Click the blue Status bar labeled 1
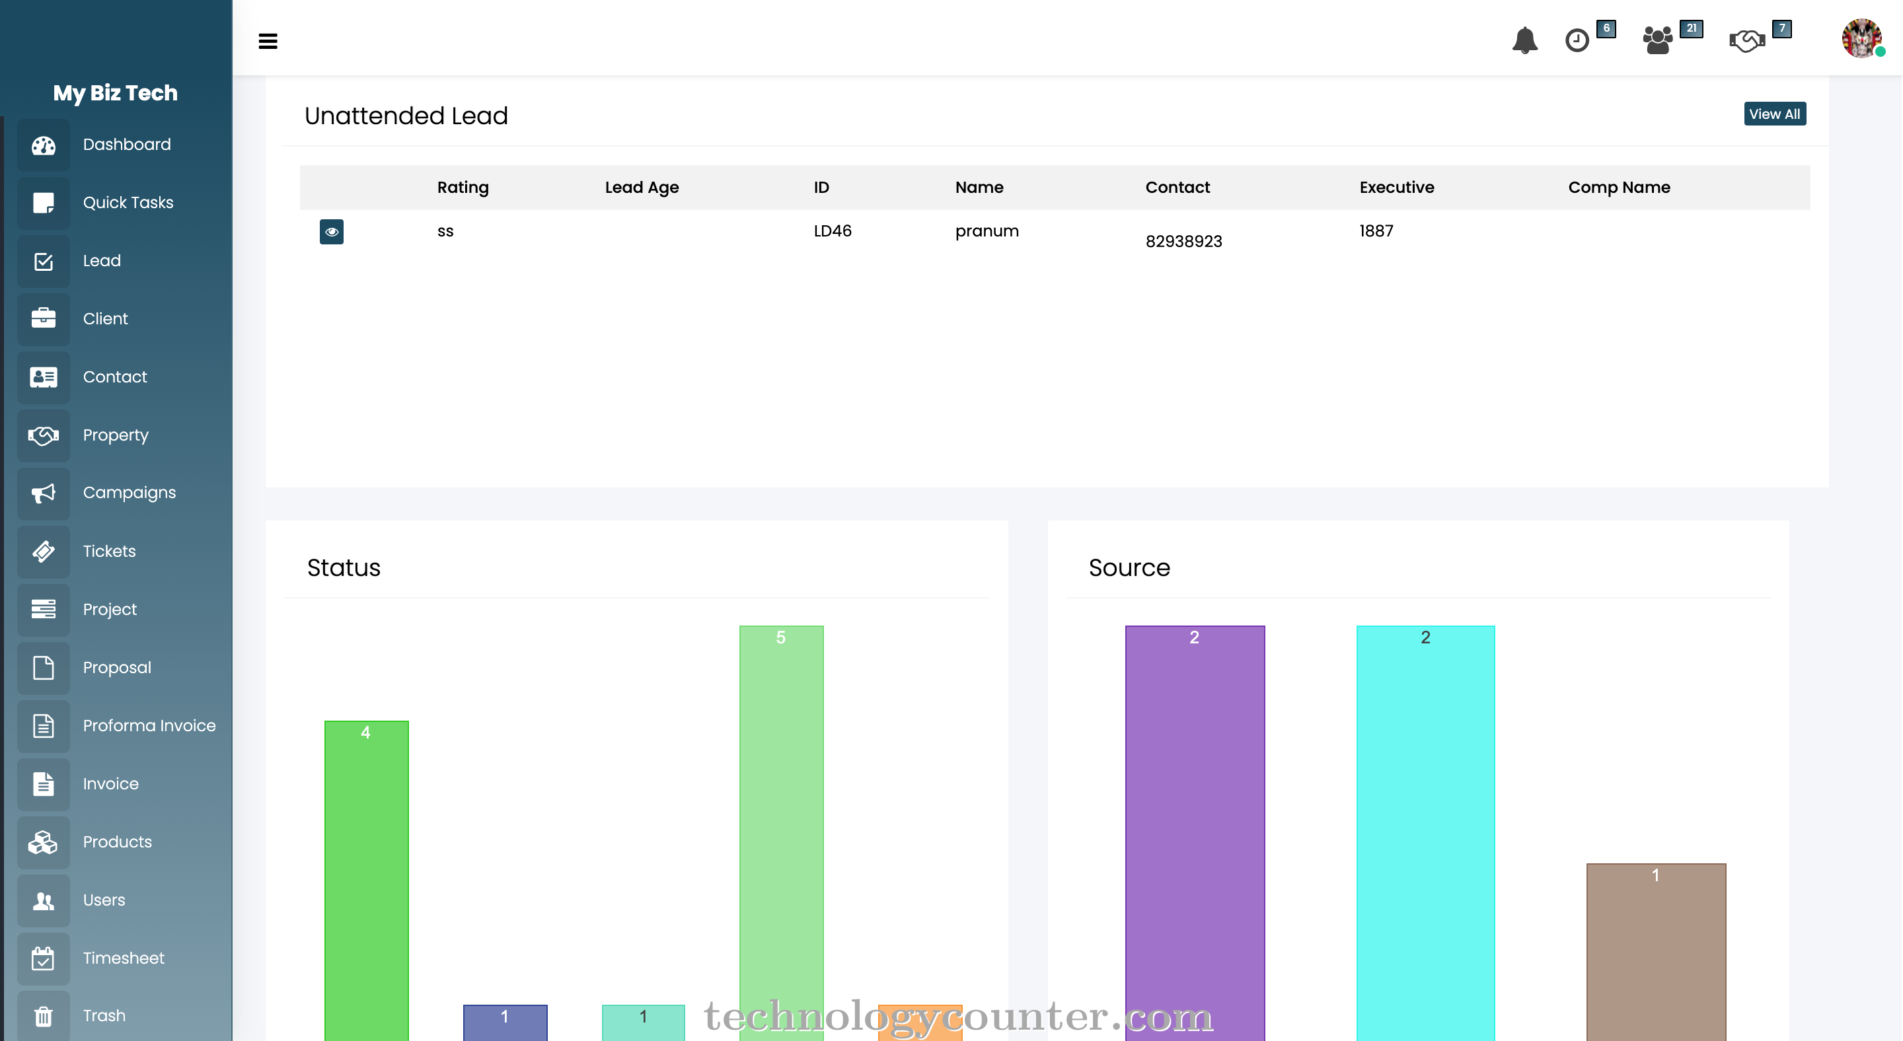1903x1041 pixels. pos(505,1023)
